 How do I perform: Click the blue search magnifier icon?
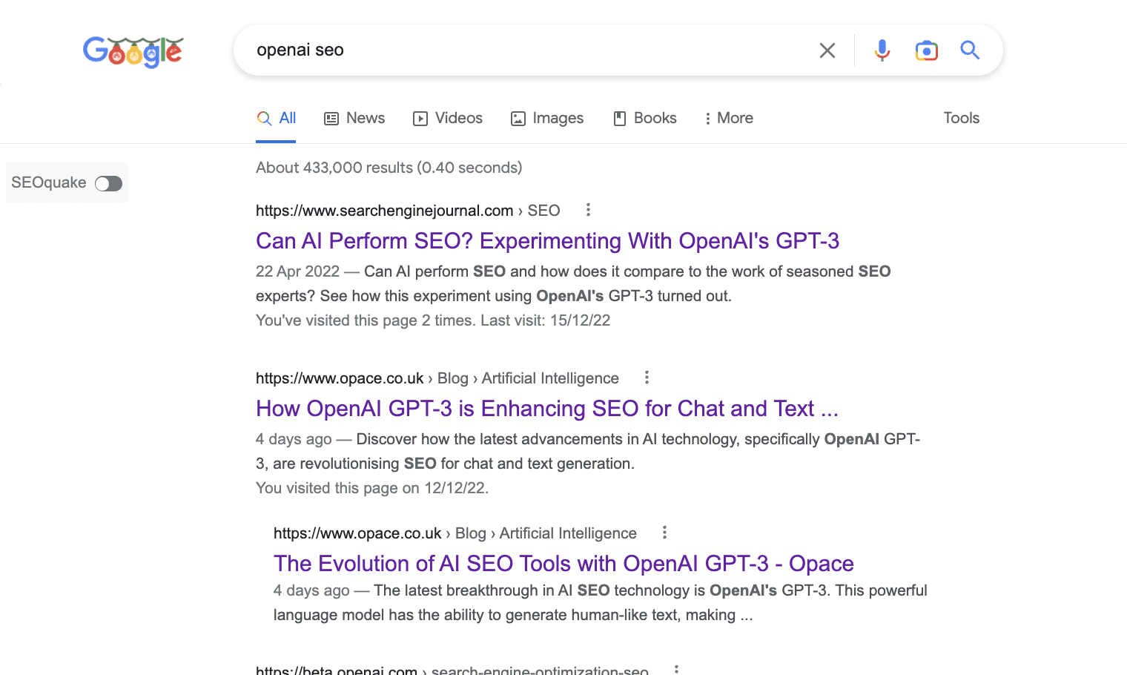coord(970,50)
